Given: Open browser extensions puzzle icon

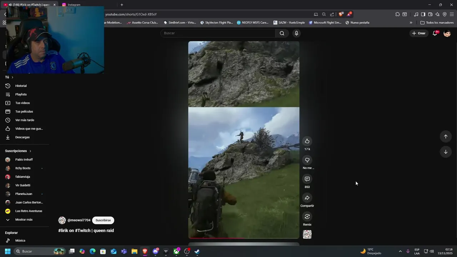Looking at the screenshot, I should [x=397, y=15].
